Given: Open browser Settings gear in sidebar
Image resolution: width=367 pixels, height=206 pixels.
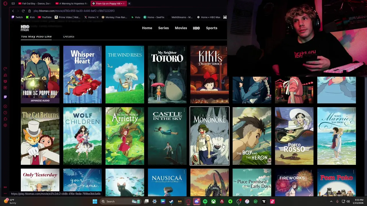Looking at the screenshot, I should [5, 125].
